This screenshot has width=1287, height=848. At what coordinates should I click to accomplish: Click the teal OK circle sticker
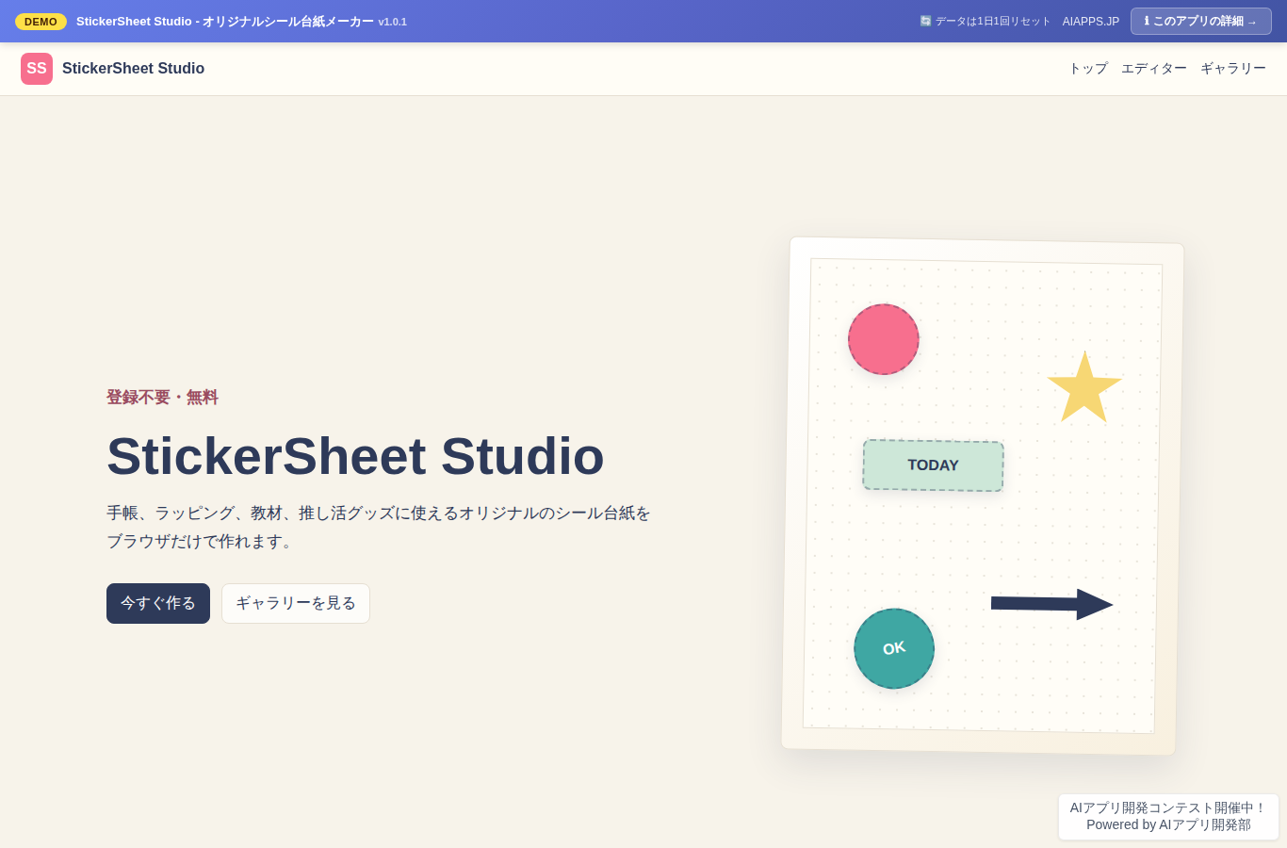pos(894,648)
